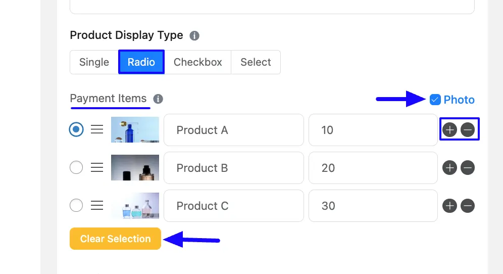Switch to the Single display type
This screenshot has height=274, width=503.
[94, 62]
